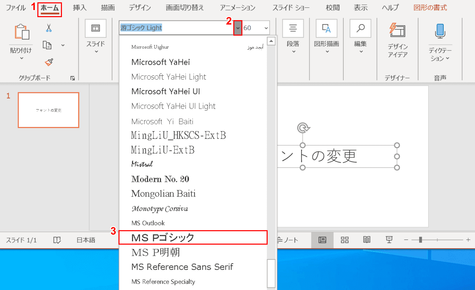The width and height of the screenshot is (475, 290).
Task: Open the Paragraph (段落) icon
Action: click(293, 28)
